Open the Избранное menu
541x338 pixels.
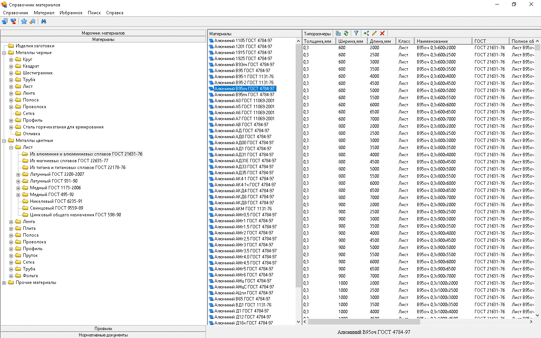(71, 13)
